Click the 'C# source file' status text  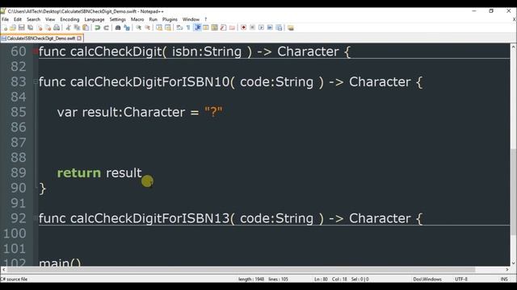coord(14,280)
